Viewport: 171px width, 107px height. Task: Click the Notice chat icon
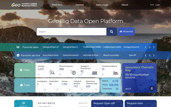coord(23,103)
